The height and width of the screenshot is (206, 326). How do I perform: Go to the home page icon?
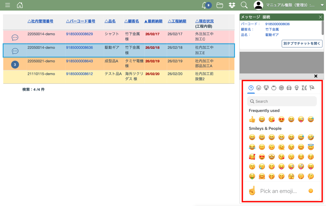(x=20, y=5)
